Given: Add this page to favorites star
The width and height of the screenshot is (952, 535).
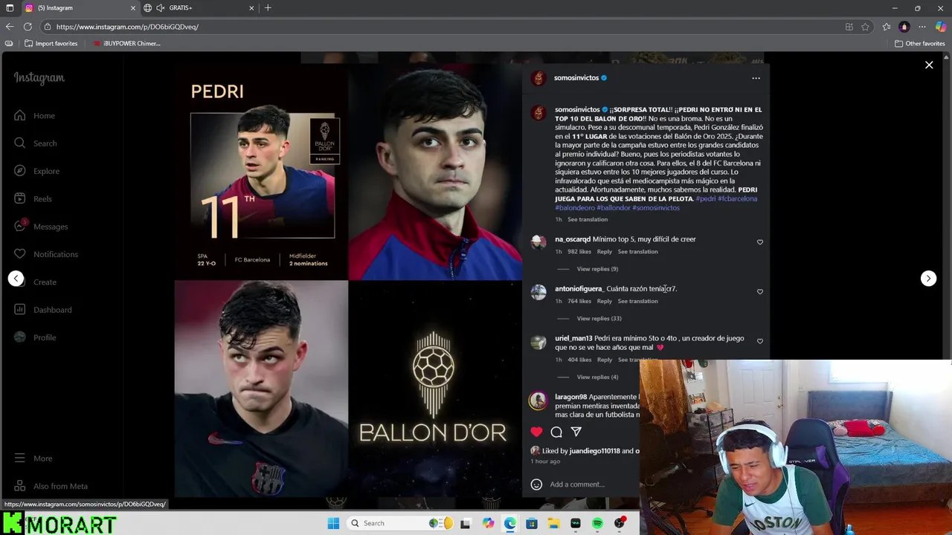Looking at the screenshot, I should [x=865, y=27].
